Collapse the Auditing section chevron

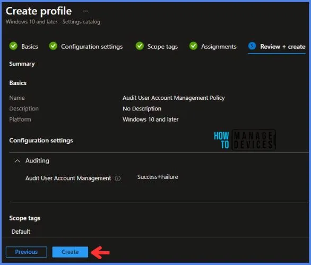click(x=18, y=161)
